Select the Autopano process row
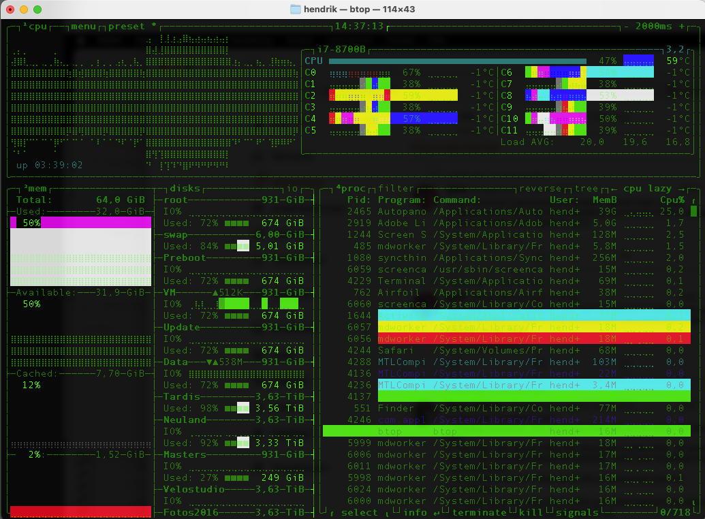The width and height of the screenshot is (705, 519). (x=507, y=211)
